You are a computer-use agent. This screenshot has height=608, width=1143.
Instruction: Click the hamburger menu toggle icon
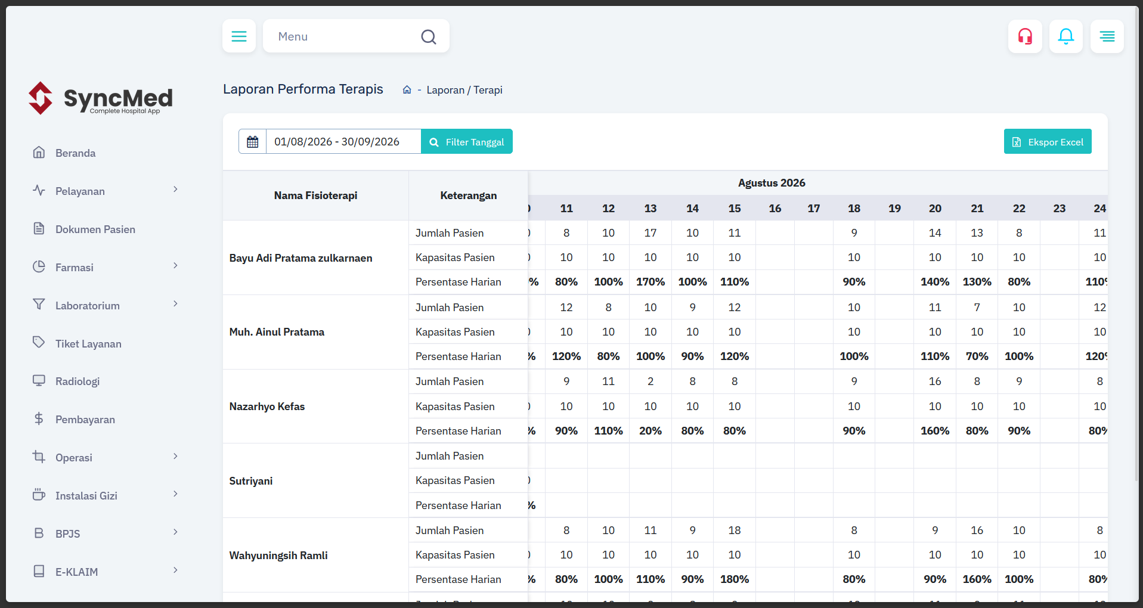click(x=239, y=36)
